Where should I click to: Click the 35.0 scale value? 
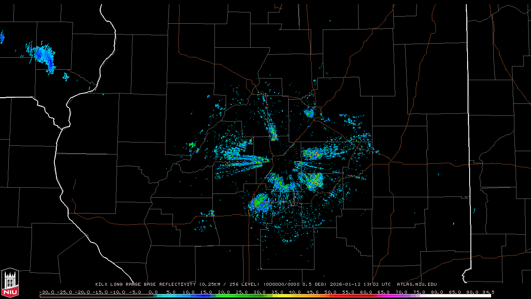[x=277, y=292]
